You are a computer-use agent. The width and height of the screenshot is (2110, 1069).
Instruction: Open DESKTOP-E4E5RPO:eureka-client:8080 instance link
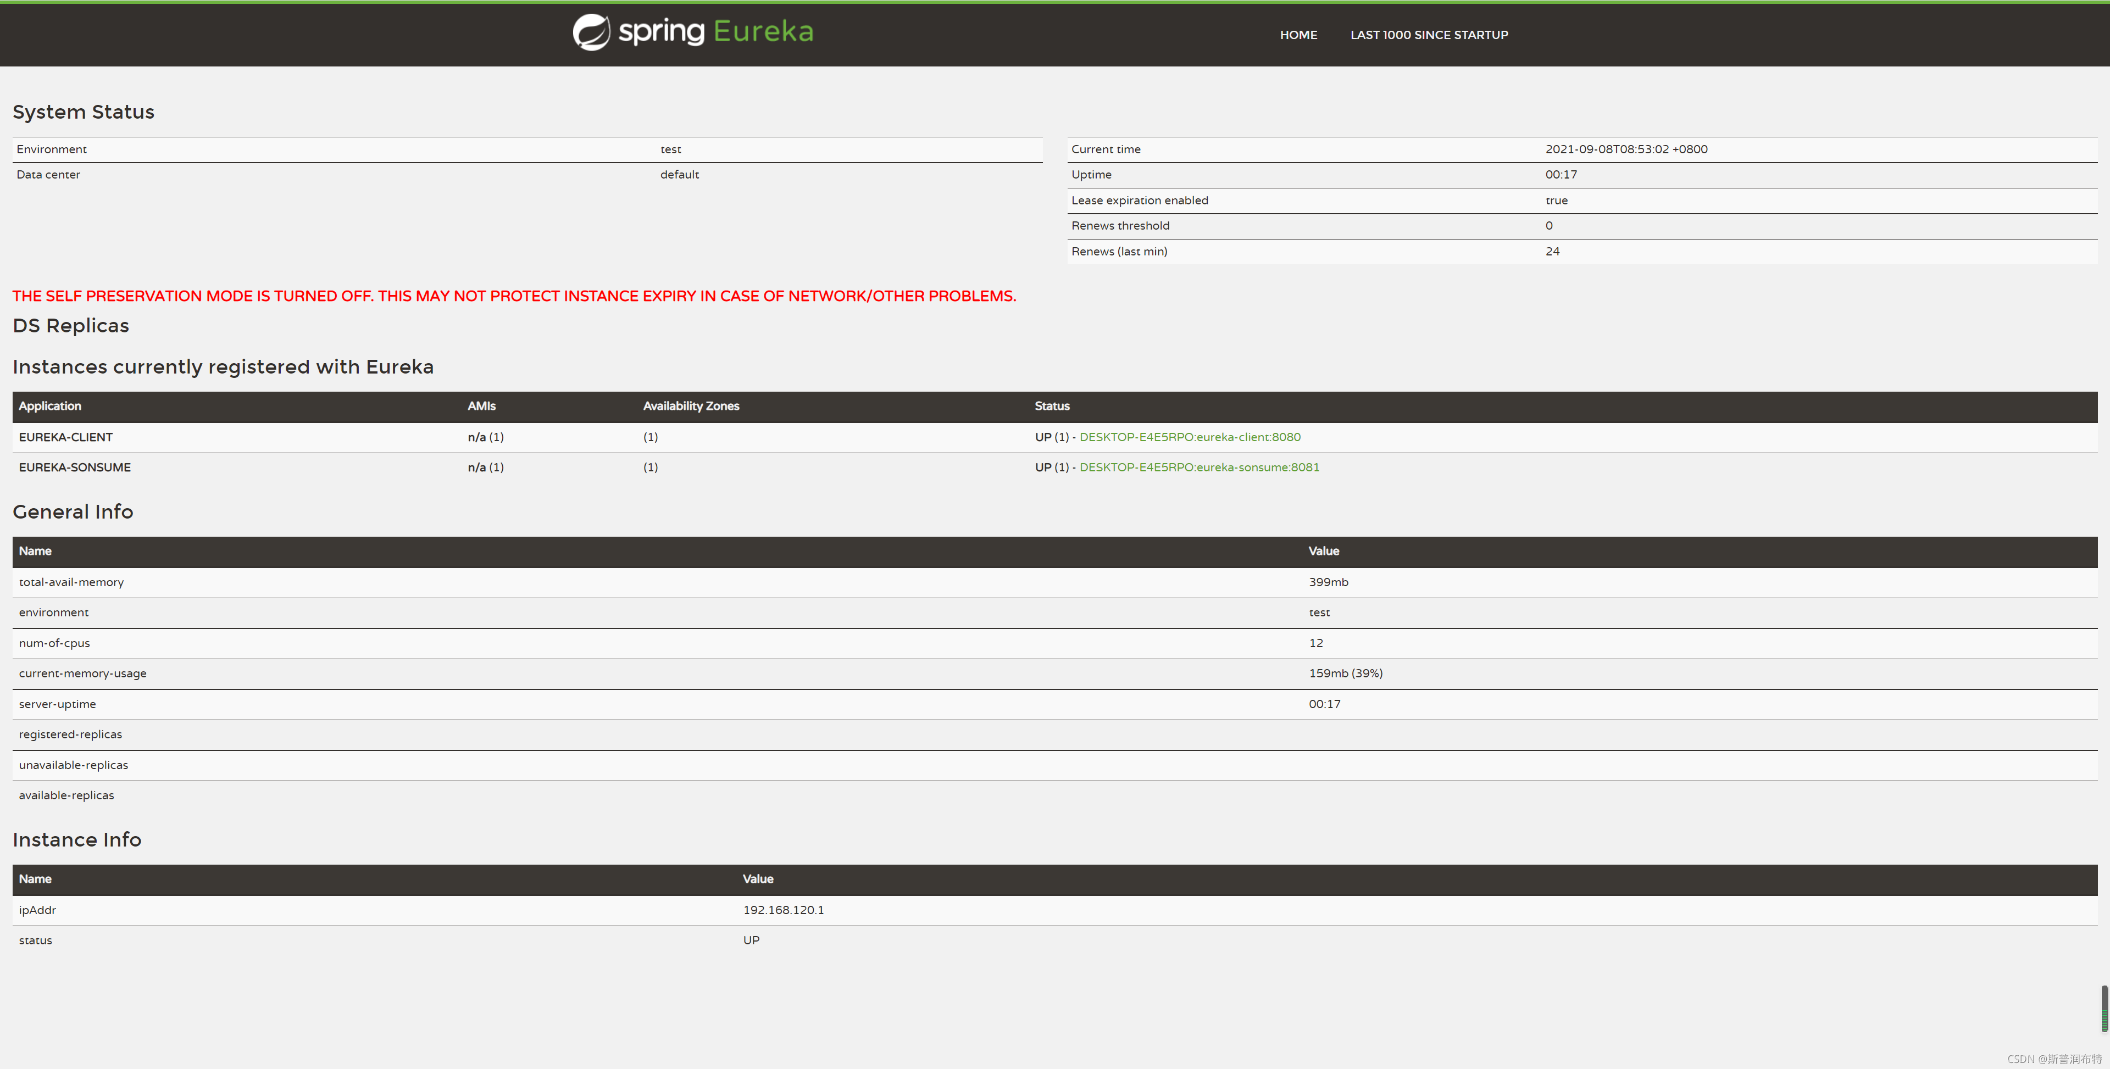(x=1189, y=437)
